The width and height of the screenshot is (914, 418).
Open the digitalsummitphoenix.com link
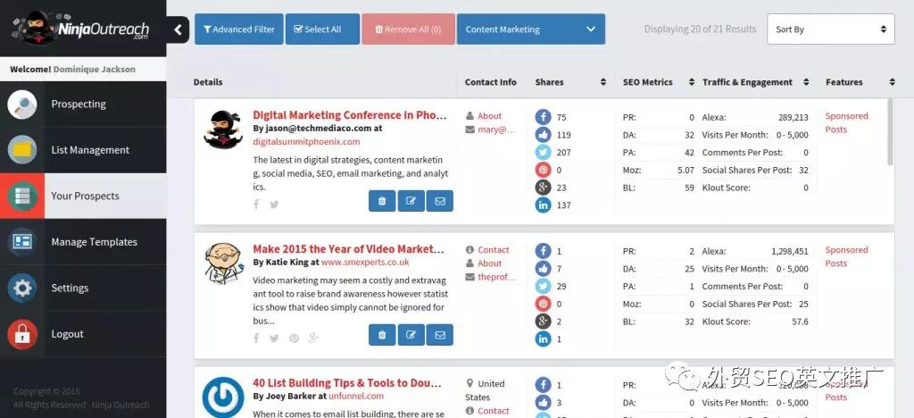(x=306, y=141)
